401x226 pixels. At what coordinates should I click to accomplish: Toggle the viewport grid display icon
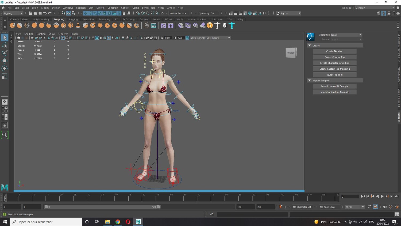click(63, 38)
